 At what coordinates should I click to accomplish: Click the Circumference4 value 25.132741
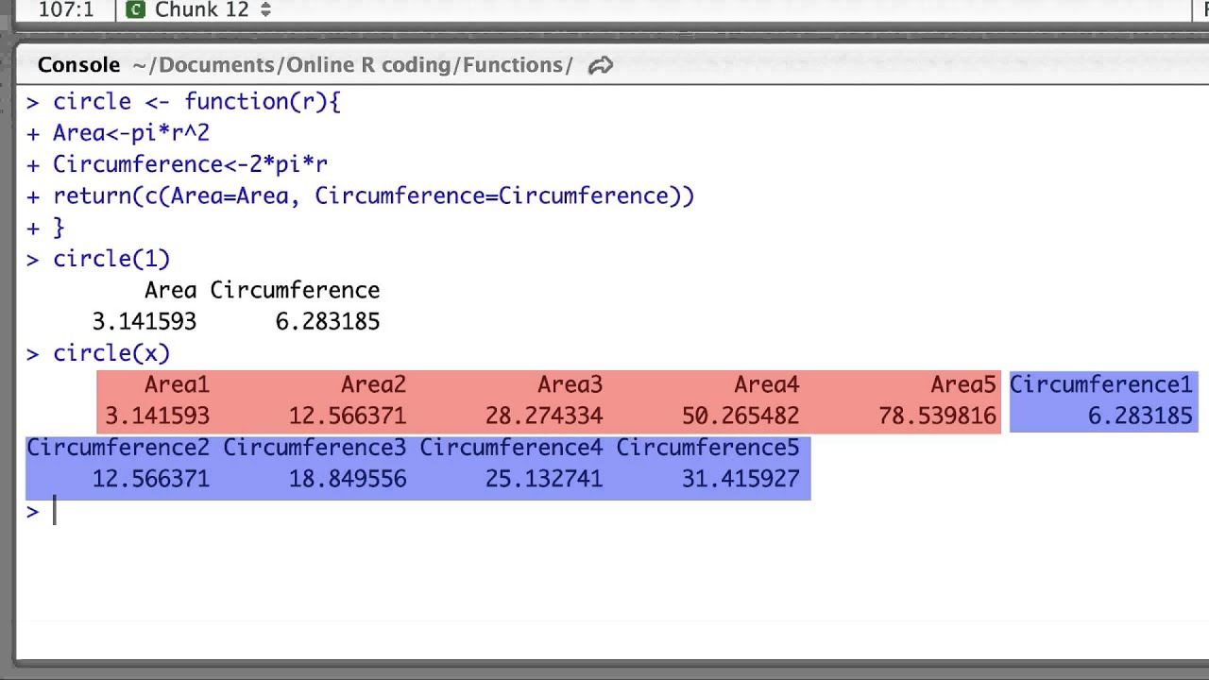click(x=544, y=479)
